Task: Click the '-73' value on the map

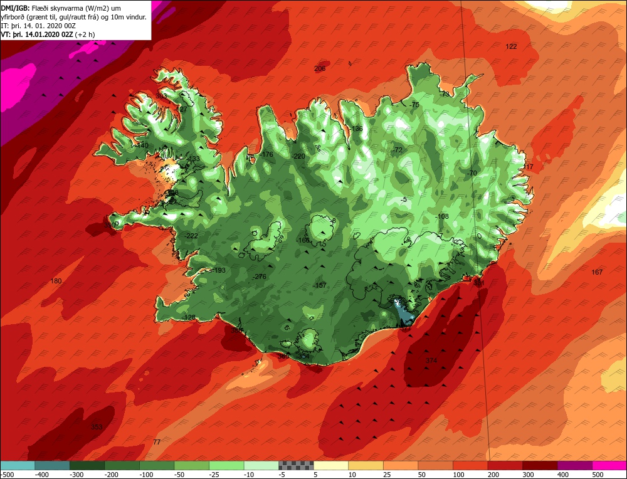Action: (x=445, y=95)
